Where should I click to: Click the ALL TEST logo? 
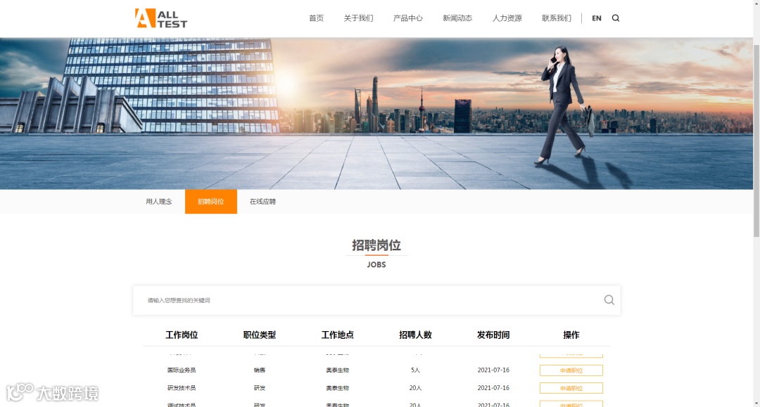[161, 18]
